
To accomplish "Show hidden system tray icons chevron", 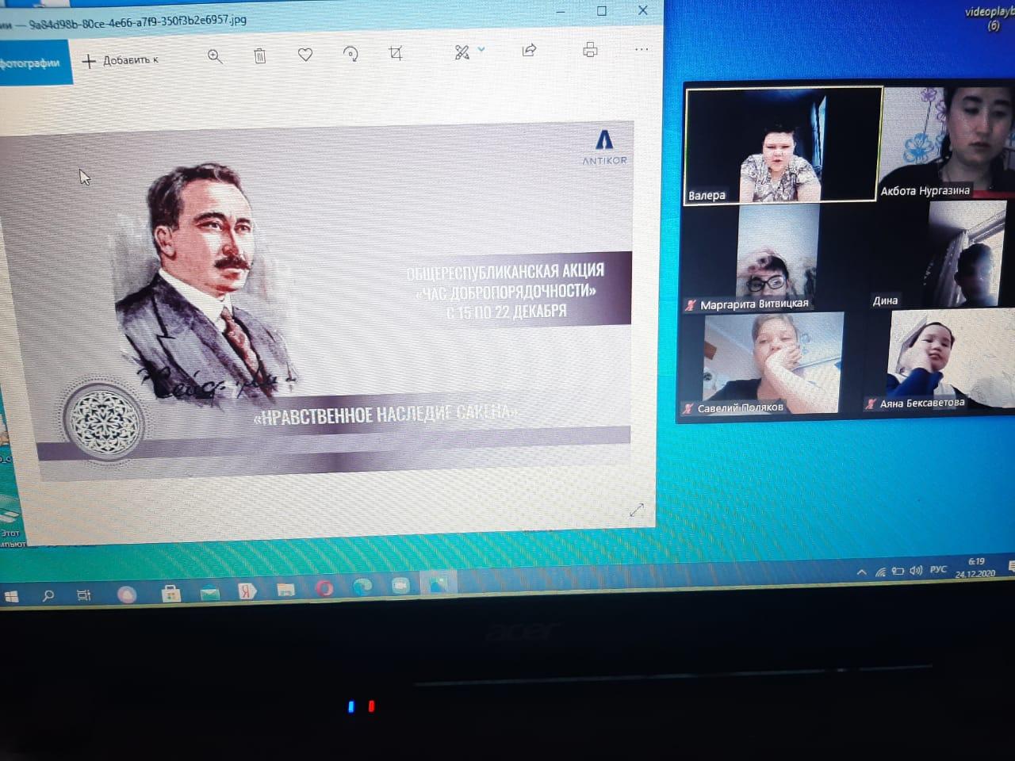I will pos(861,572).
